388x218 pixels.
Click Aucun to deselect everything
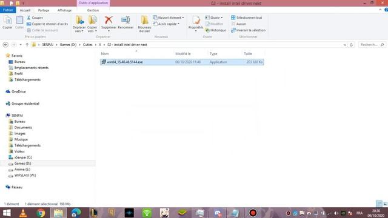239,24
